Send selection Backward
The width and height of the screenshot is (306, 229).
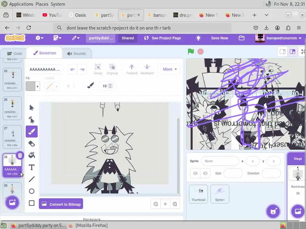(x=147, y=69)
